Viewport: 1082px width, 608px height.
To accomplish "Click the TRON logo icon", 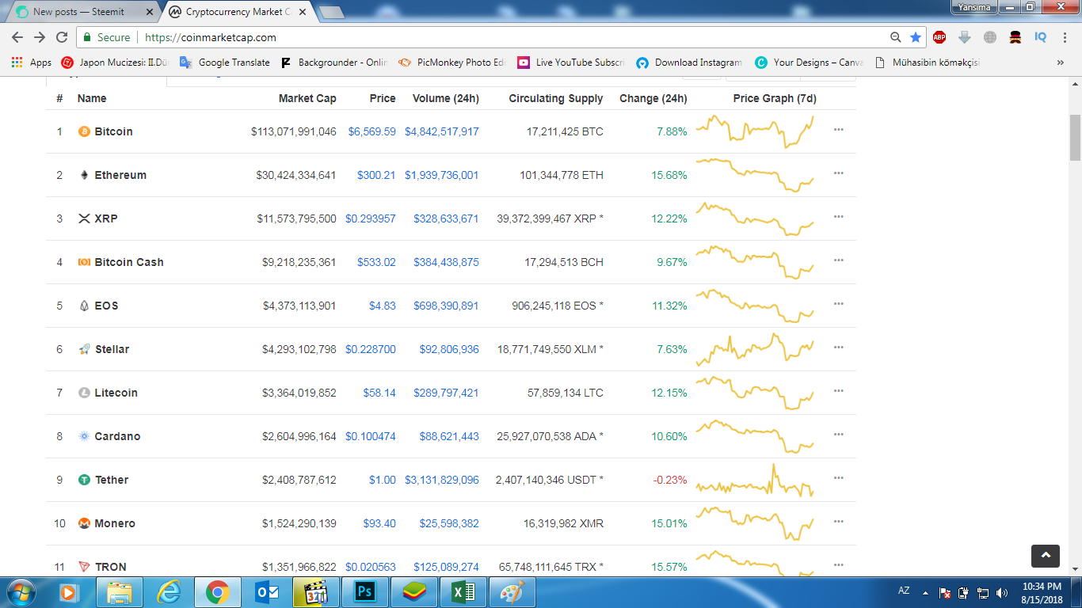I will pos(84,567).
